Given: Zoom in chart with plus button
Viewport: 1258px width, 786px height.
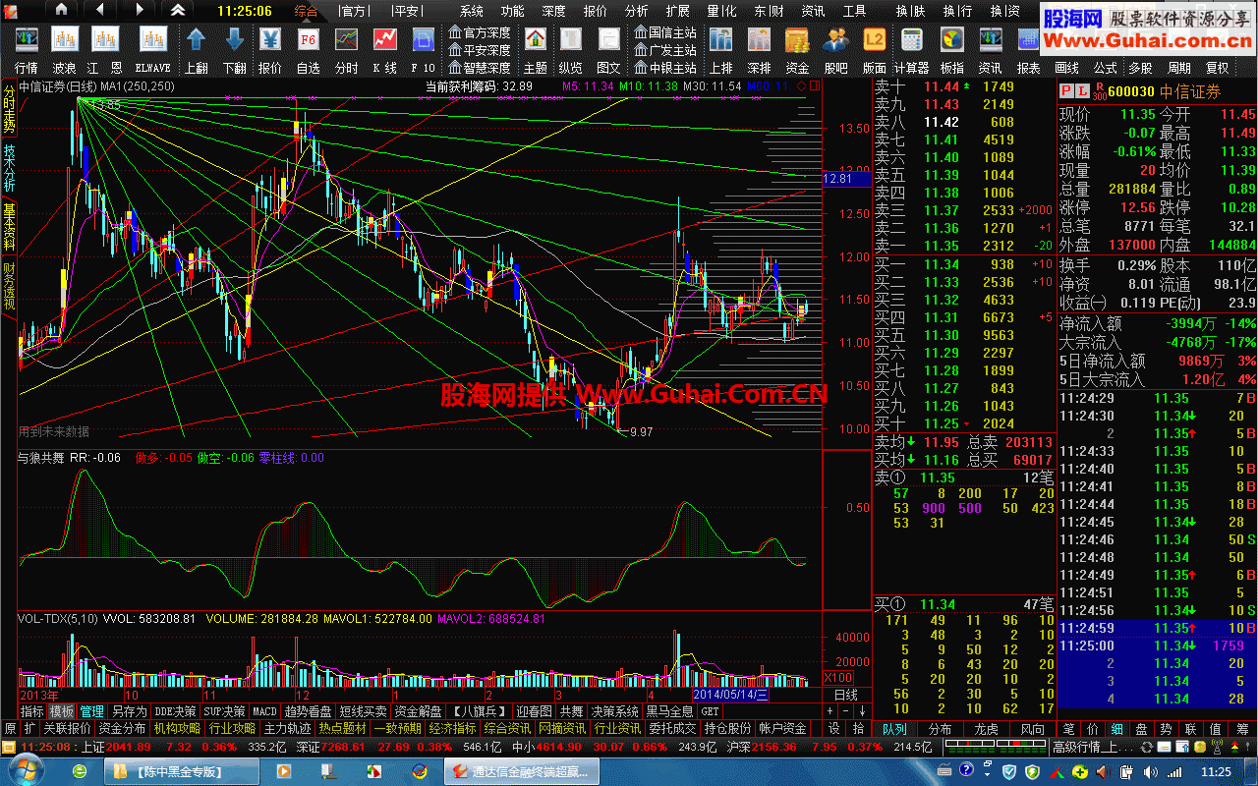Looking at the screenshot, I should click(830, 710).
